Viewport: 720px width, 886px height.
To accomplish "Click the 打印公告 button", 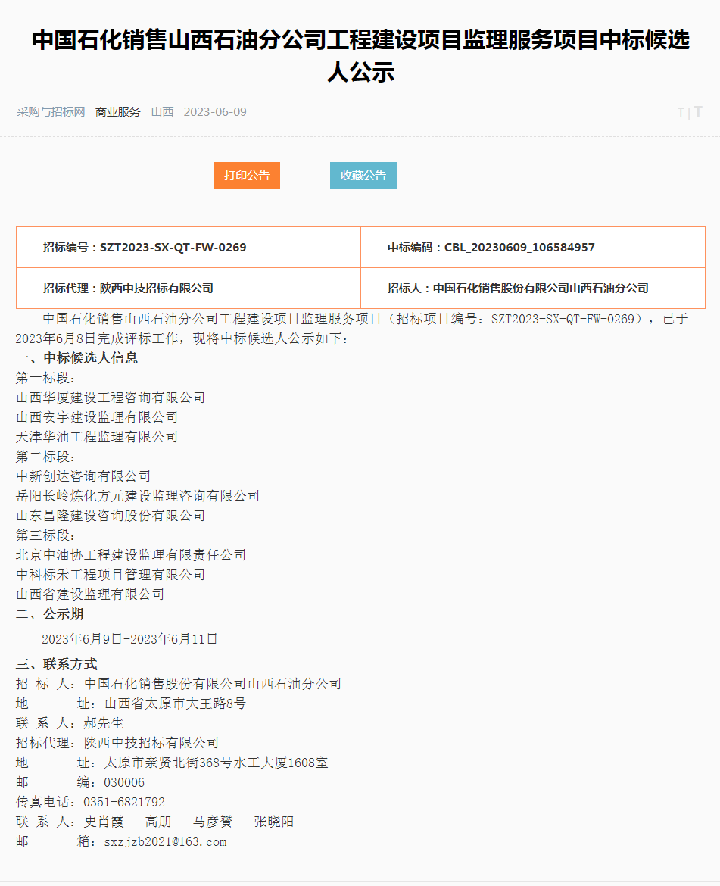I will click(247, 175).
